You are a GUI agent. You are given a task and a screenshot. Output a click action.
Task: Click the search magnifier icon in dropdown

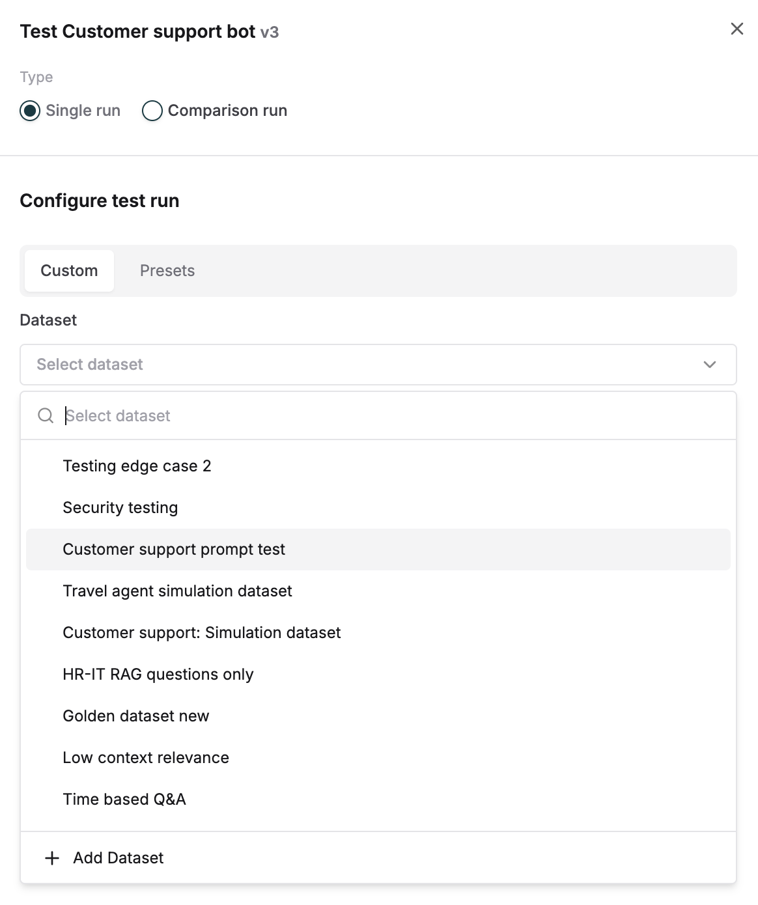tap(45, 415)
